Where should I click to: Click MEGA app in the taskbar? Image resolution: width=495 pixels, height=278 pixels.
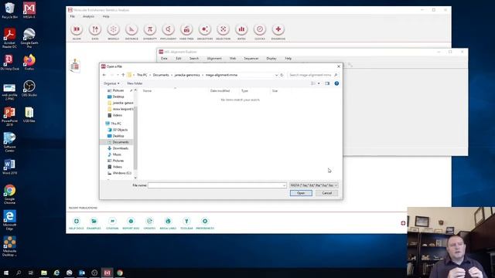pos(108,273)
